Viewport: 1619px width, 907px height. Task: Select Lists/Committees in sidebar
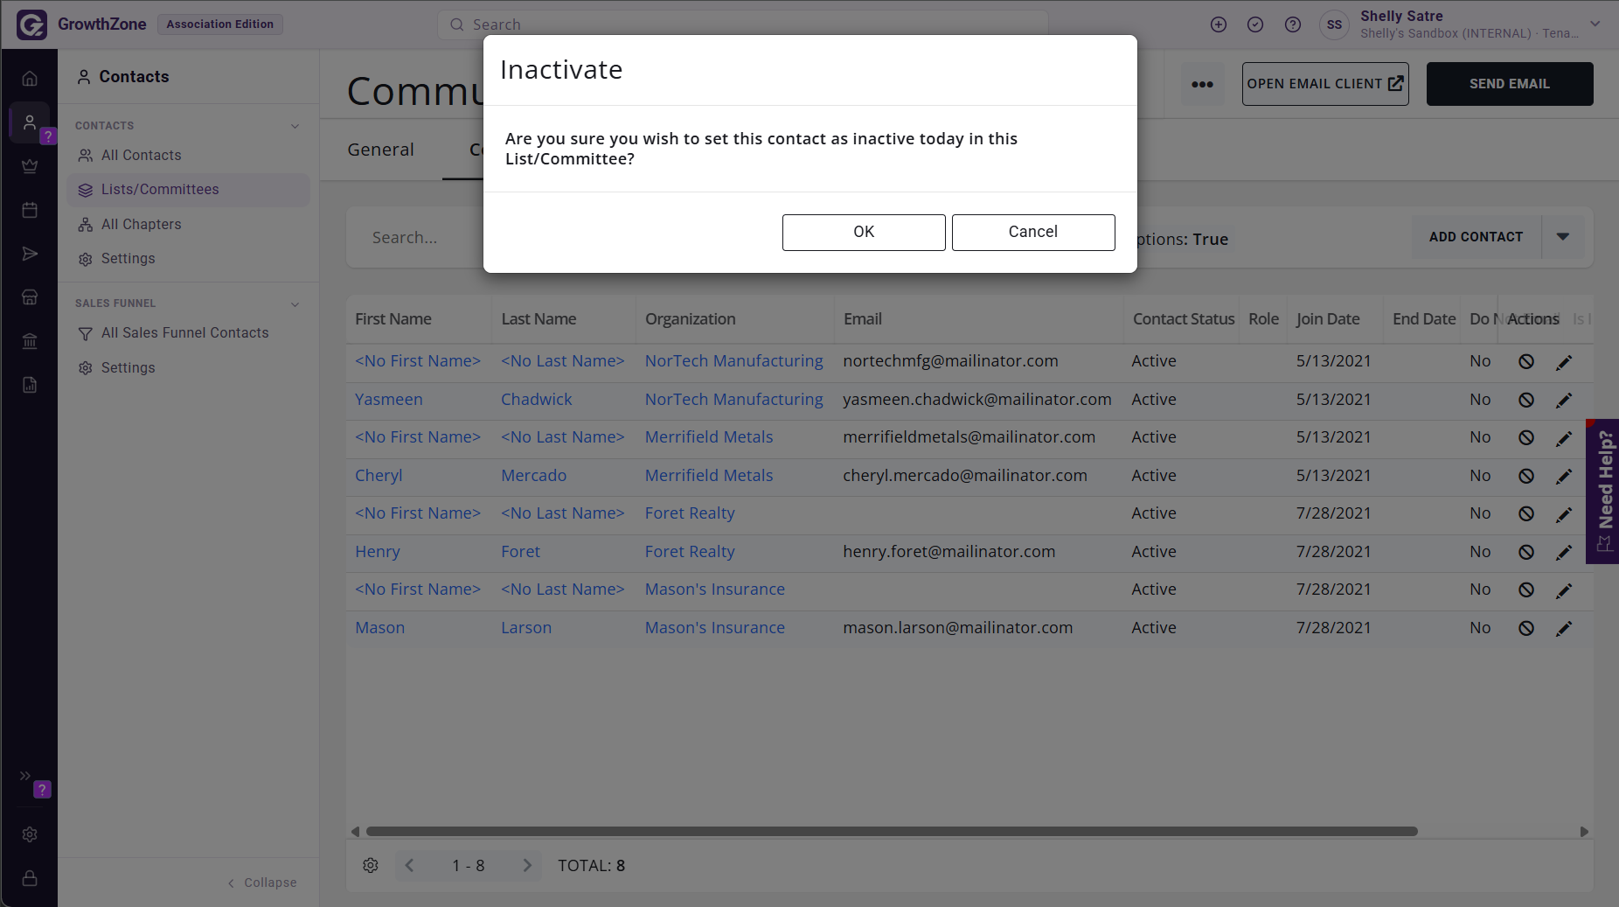tap(188, 190)
